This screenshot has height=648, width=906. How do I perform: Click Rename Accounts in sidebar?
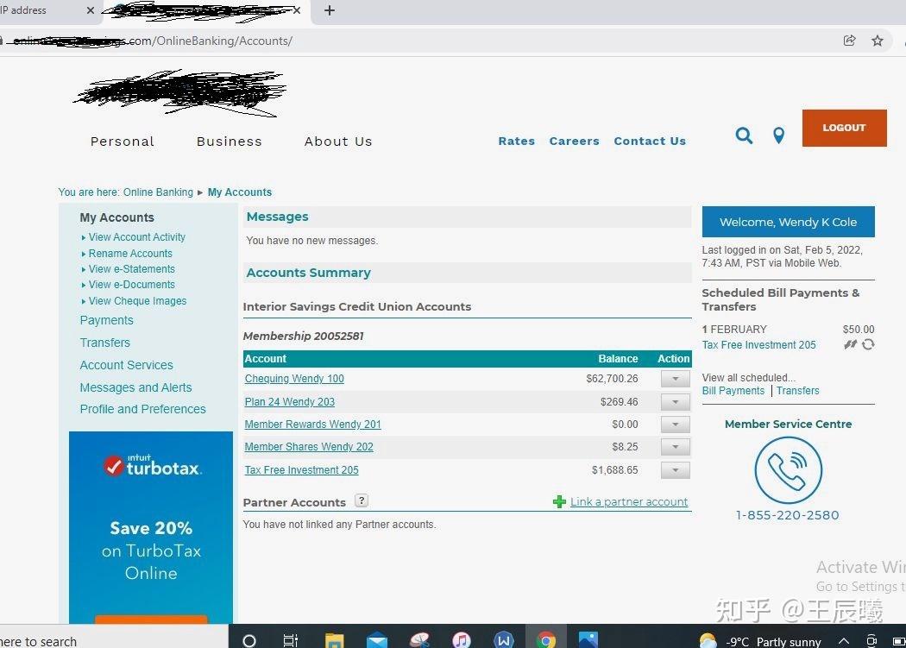pyautogui.click(x=130, y=253)
